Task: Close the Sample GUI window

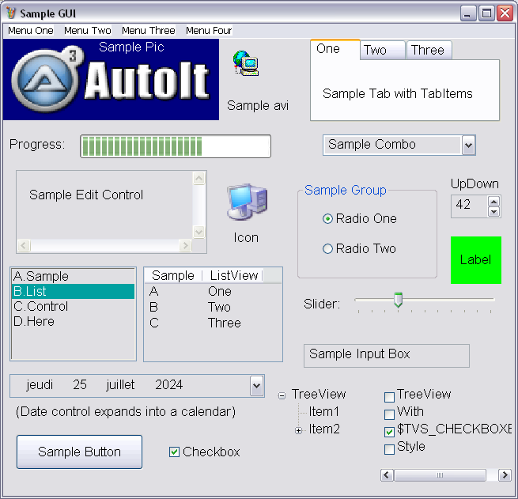Action: click(505, 13)
